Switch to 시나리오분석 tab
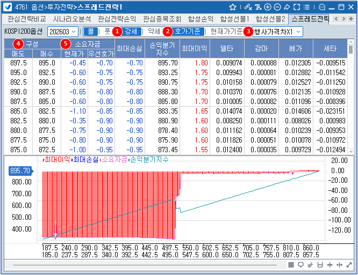 pyautogui.click(x=72, y=19)
